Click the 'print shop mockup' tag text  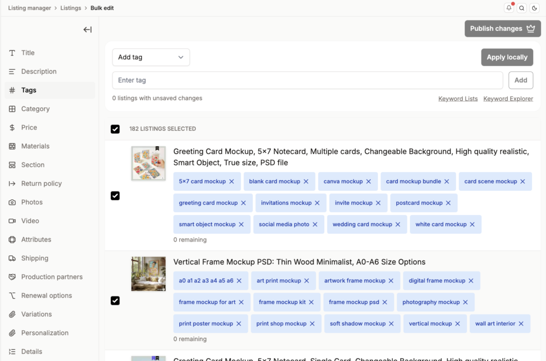pyautogui.click(x=282, y=324)
